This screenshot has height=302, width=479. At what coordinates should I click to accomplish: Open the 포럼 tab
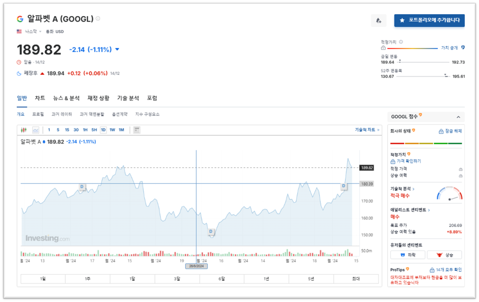click(152, 98)
